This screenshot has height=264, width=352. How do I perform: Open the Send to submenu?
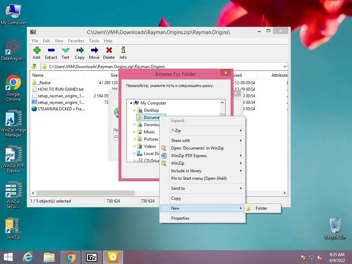203,188
